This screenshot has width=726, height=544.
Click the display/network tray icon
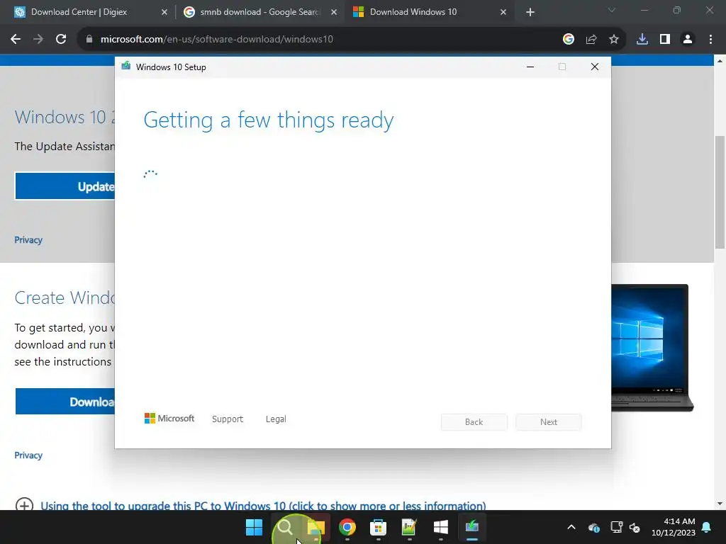pyautogui.click(x=616, y=527)
